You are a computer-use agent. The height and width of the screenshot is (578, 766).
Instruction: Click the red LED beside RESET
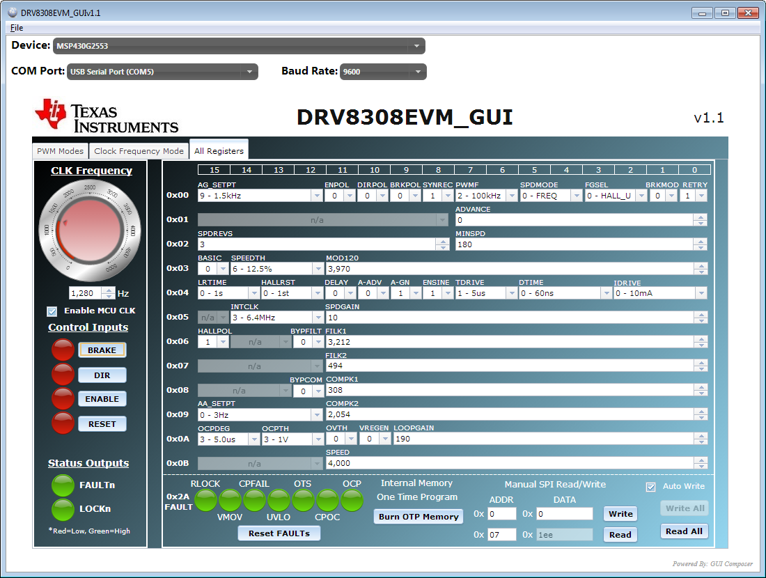[63, 423]
